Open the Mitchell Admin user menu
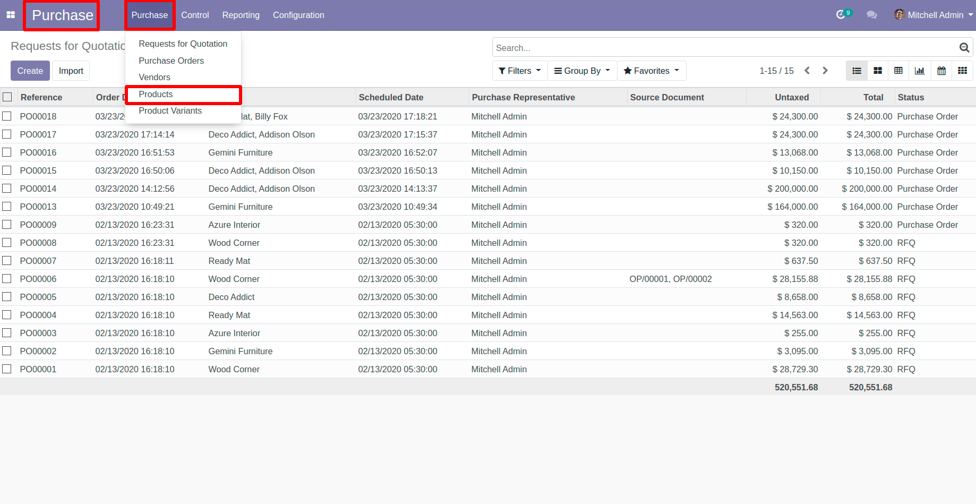Image resolution: width=976 pixels, height=504 pixels. 934,15
